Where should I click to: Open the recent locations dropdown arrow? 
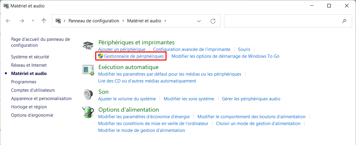pos(33,21)
